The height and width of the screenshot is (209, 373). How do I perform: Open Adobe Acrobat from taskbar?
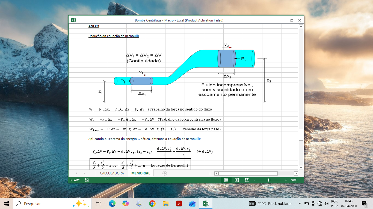point(179,204)
